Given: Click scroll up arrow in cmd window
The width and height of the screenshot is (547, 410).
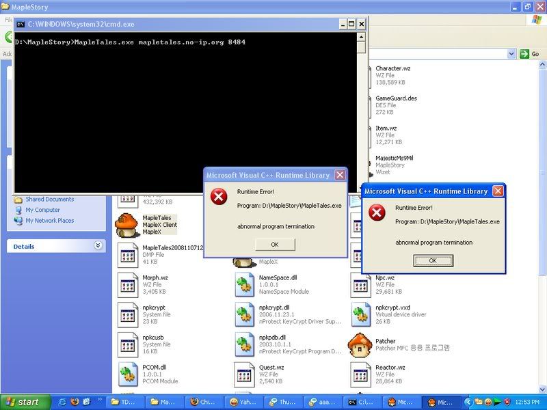Looking at the screenshot, I should click(x=361, y=37).
